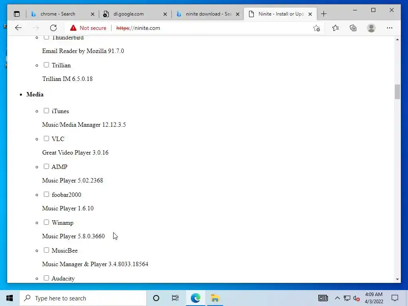Viewport: 408px width, 306px height.
Task: Open the Collections icon
Action: 353,28
